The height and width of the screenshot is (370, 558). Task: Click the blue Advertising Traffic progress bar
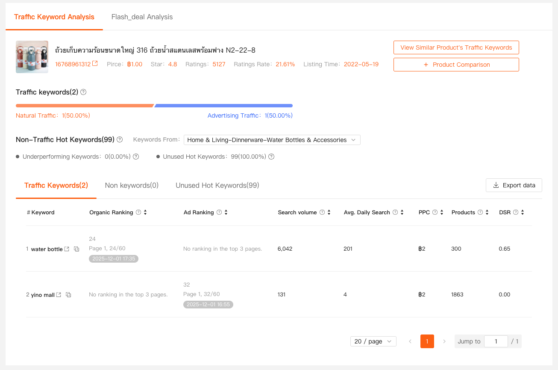223,106
